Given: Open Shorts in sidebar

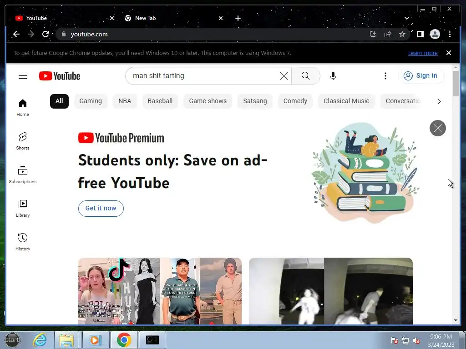Looking at the screenshot, I should click(x=23, y=141).
